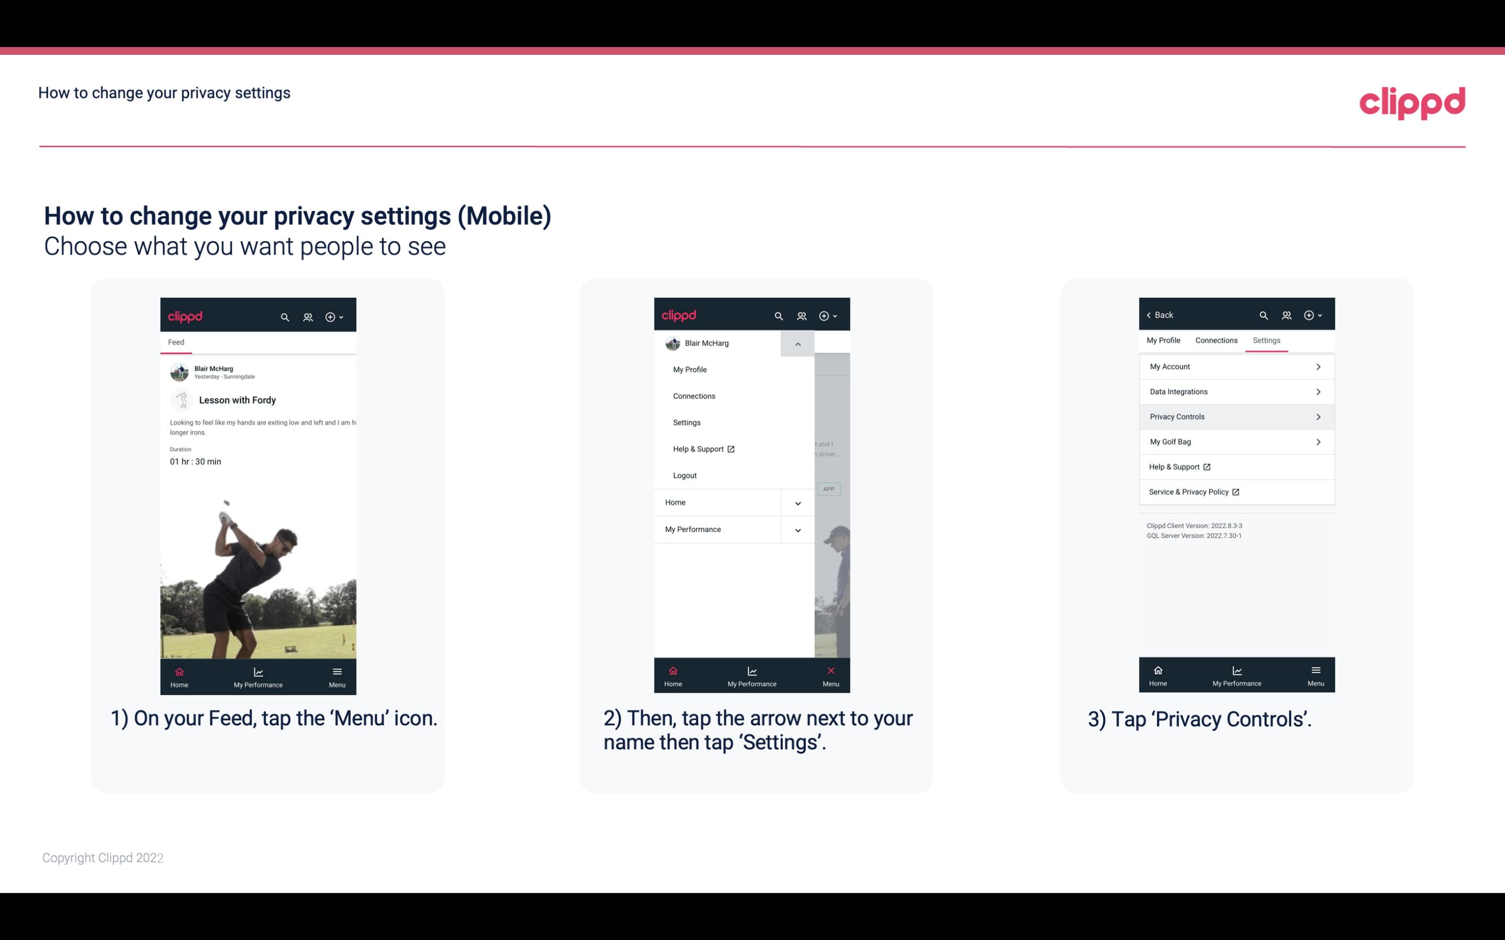Tap Privacy Controls in settings list

(x=1235, y=416)
